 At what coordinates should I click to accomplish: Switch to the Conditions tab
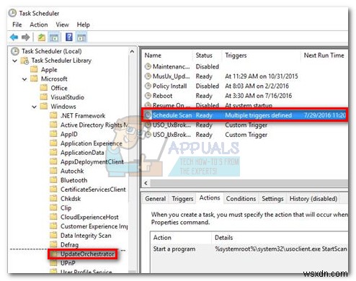pyautogui.click(x=241, y=199)
